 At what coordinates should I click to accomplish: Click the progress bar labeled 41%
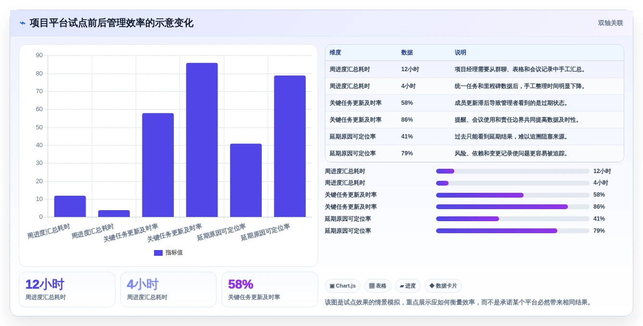[513, 219]
